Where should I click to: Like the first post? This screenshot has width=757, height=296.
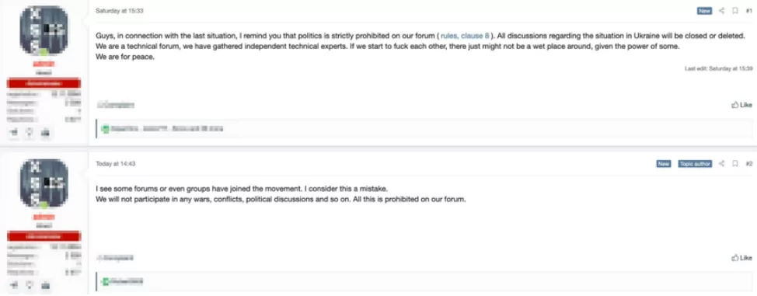[x=741, y=105]
